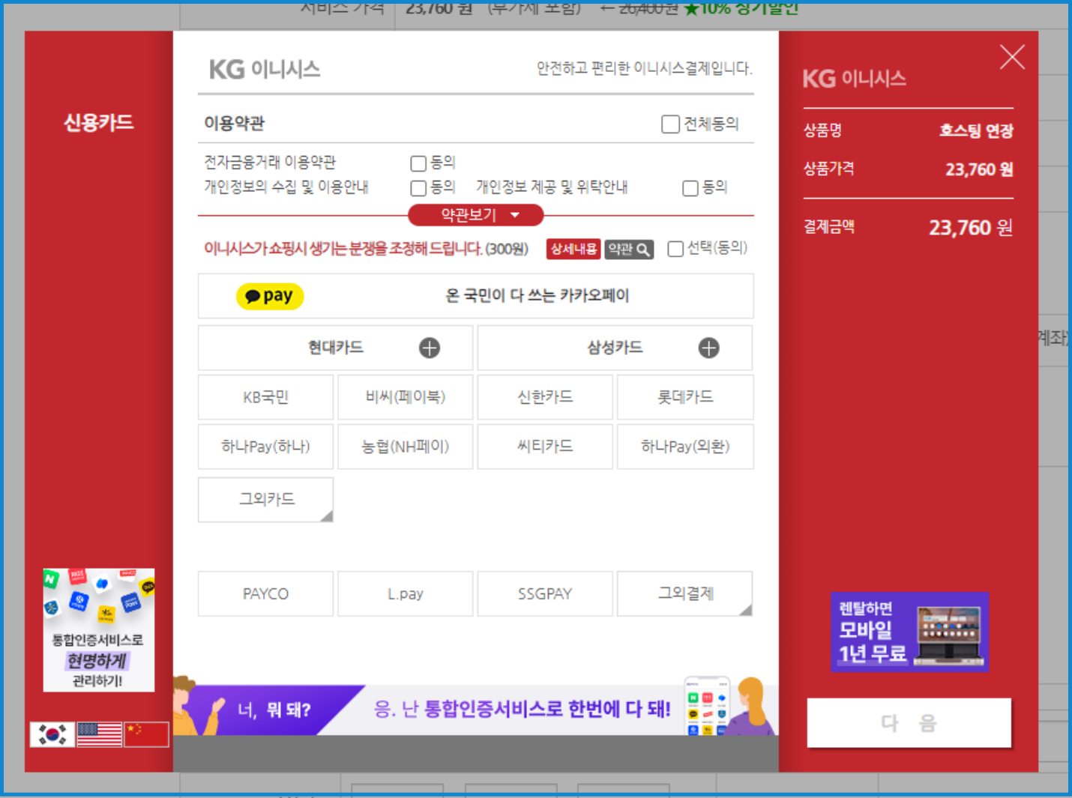The height and width of the screenshot is (798, 1072).
Task: Choose KB국민 card option
Action: click(x=265, y=397)
